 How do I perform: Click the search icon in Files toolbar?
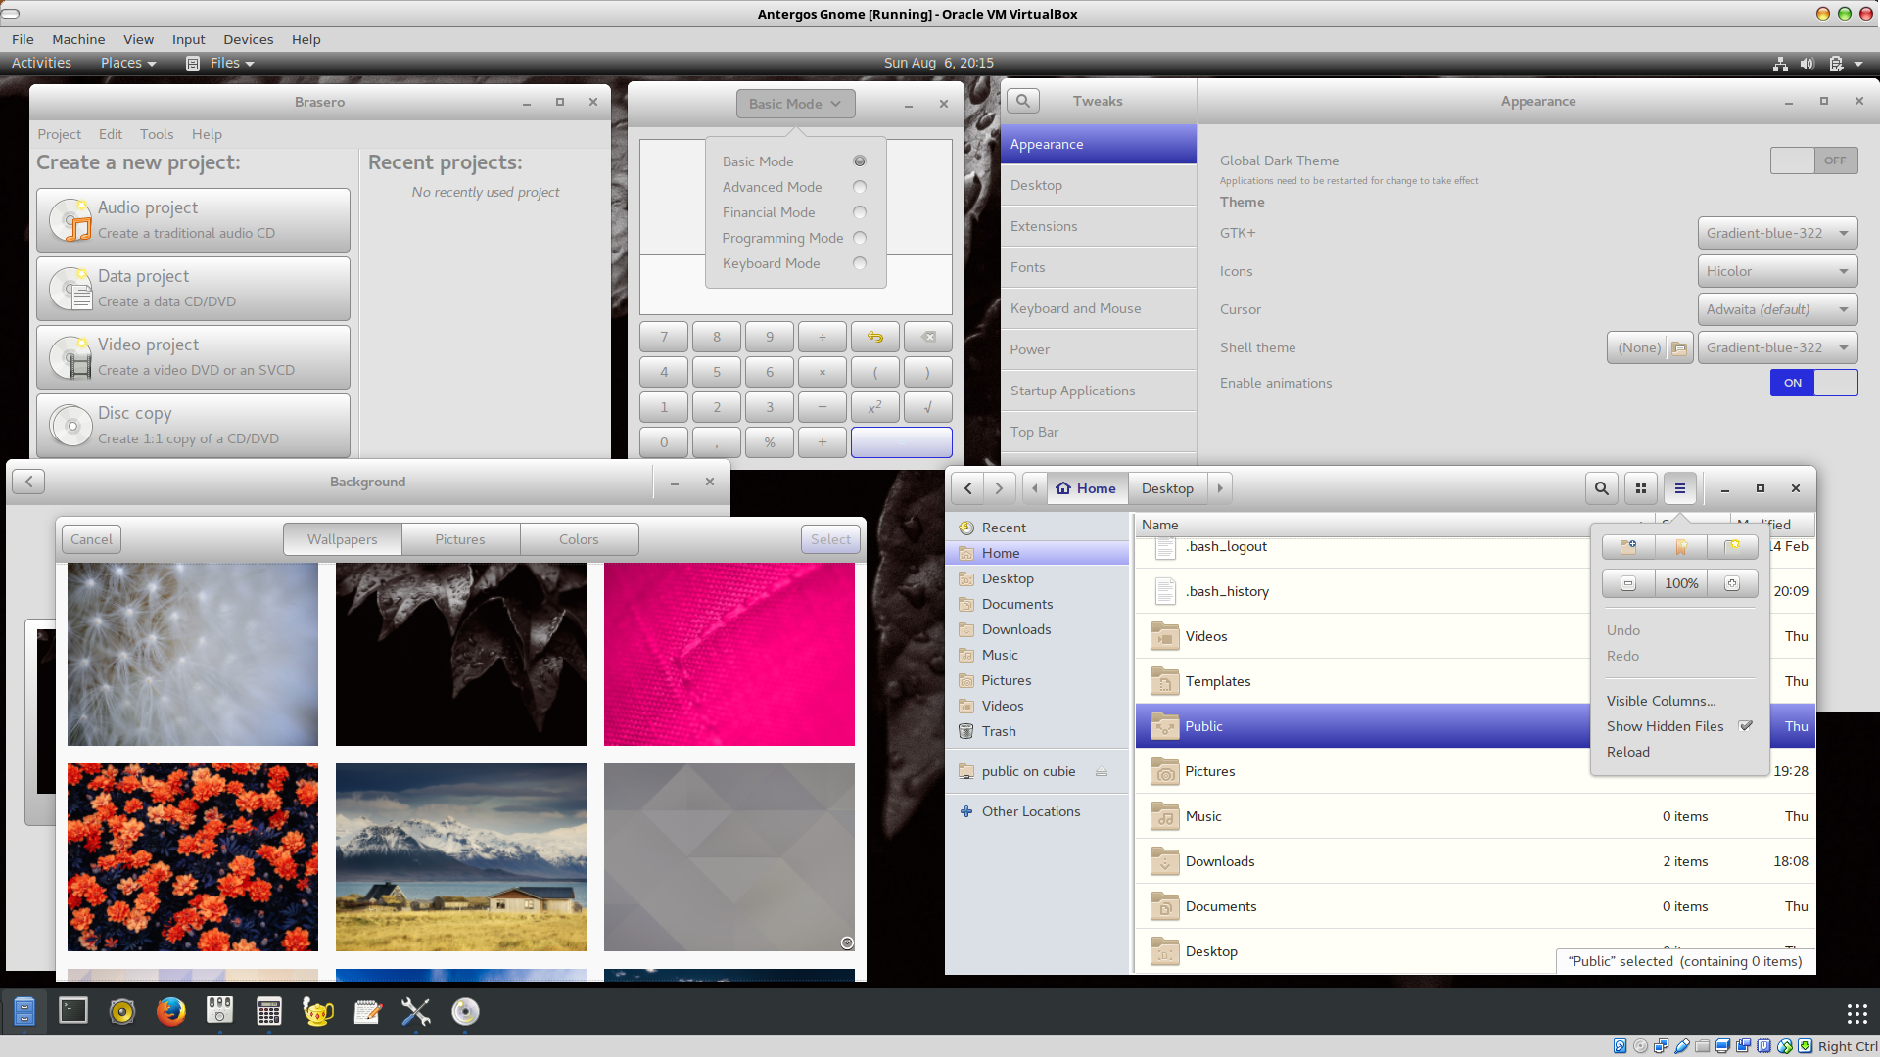(x=1601, y=488)
